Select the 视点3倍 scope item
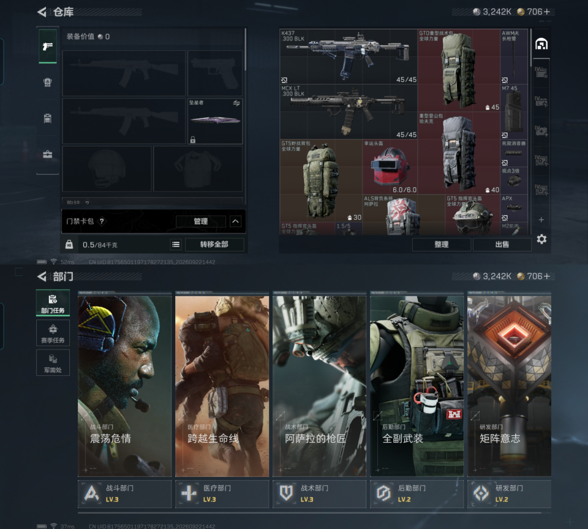Viewport: 588px width, 529px height. [x=514, y=181]
